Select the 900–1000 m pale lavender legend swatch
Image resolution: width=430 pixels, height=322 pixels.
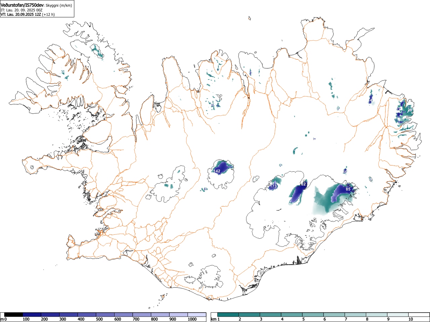[178, 315]
